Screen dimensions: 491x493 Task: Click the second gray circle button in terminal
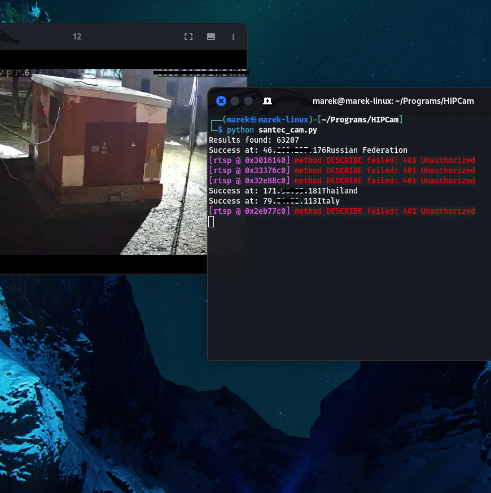pyautogui.click(x=248, y=101)
